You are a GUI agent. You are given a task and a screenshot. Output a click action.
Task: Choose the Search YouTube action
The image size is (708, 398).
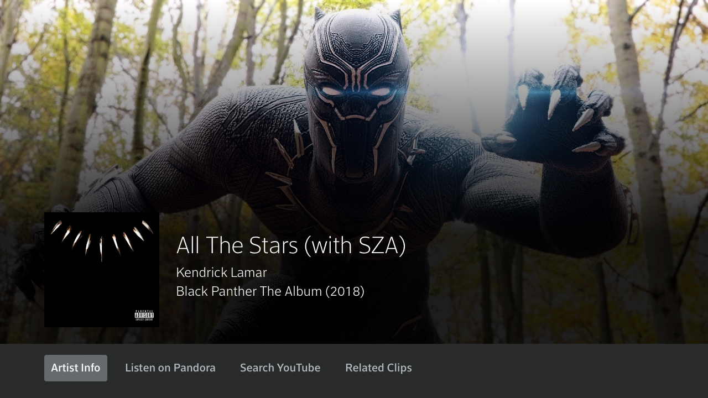[280, 368]
